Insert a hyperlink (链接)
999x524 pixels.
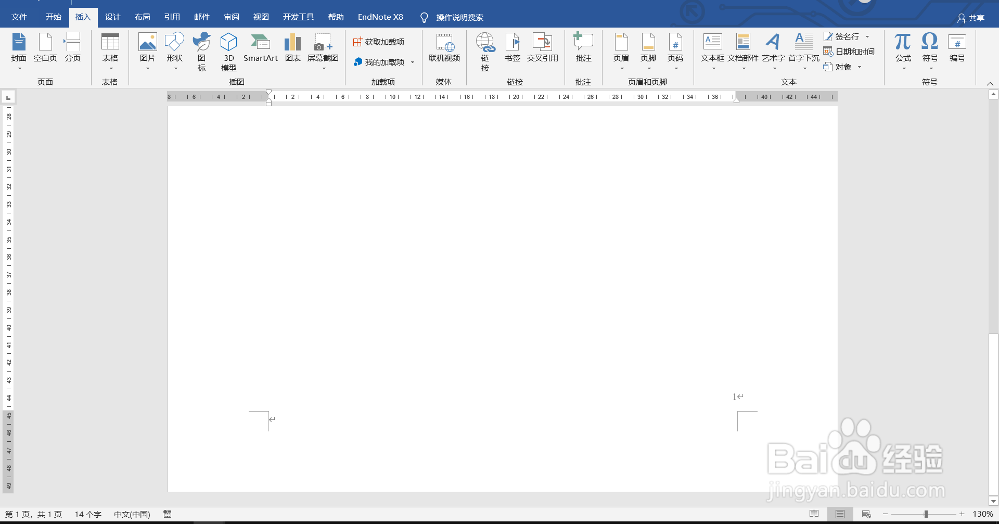pos(485,51)
